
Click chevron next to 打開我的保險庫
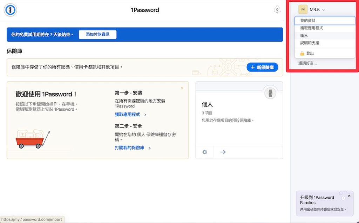[149, 148]
